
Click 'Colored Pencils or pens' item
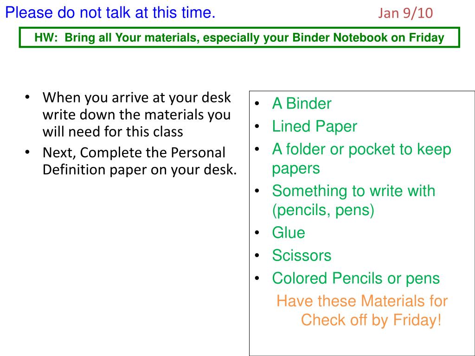coord(356,279)
